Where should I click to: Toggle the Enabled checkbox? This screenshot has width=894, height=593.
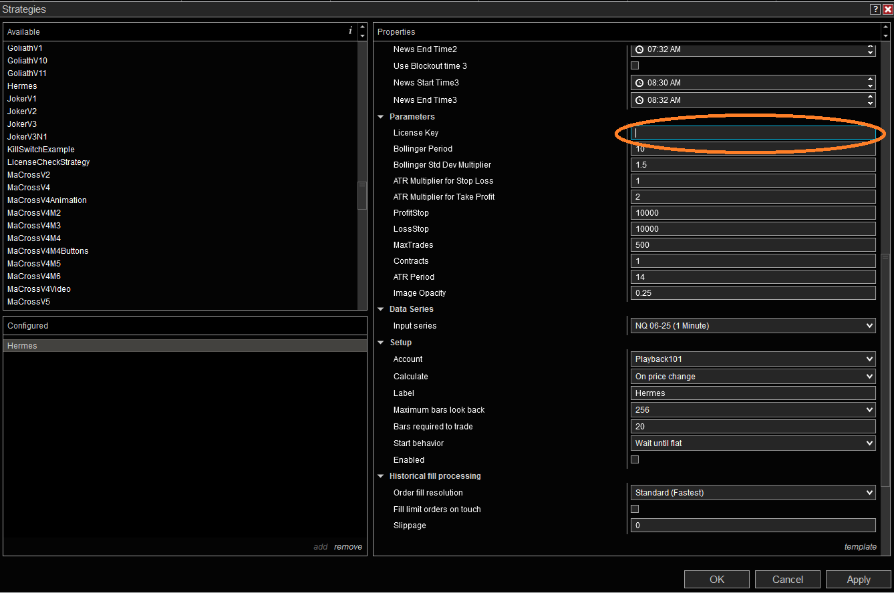(x=635, y=459)
